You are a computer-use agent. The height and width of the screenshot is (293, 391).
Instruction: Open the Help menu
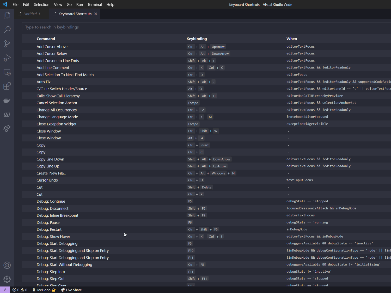[x=110, y=4]
